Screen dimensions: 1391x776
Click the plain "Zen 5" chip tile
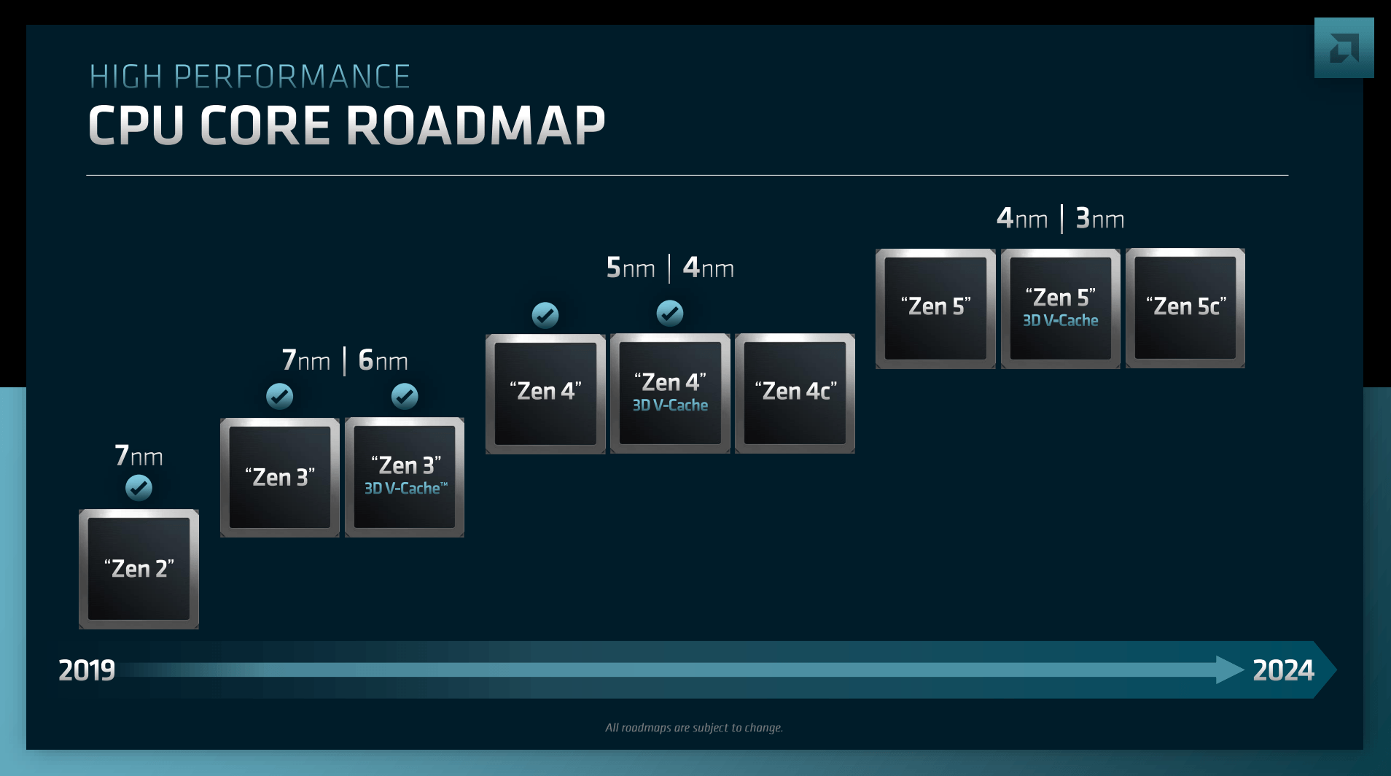935,309
